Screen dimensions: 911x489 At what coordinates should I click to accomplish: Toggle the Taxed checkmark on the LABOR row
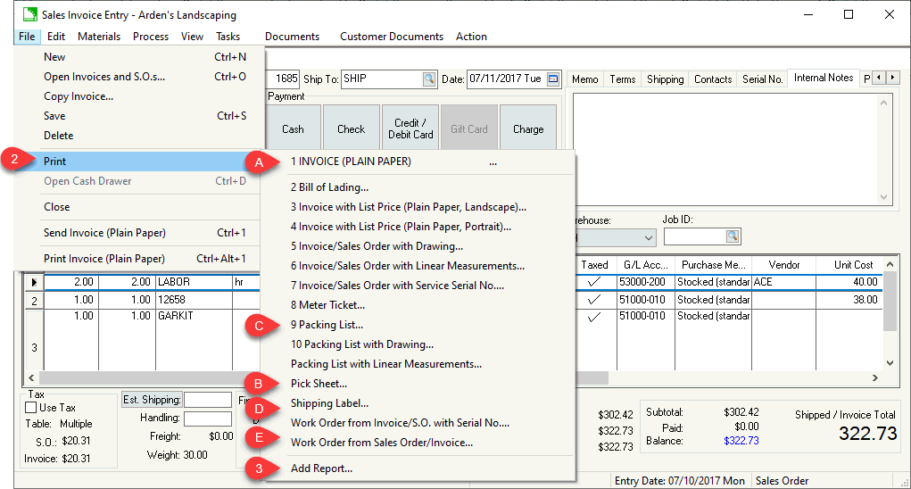click(x=594, y=282)
